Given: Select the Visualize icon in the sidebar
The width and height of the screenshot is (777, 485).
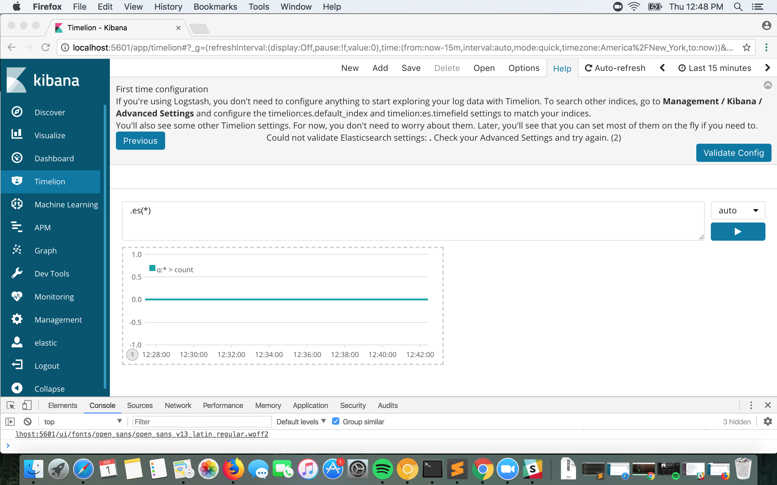Looking at the screenshot, I should [x=17, y=135].
